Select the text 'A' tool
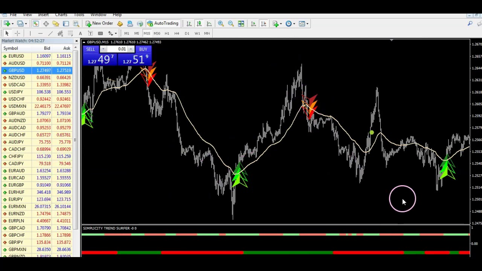Image resolution: width=482 pixels, height=271 pixels. [80, 33]
